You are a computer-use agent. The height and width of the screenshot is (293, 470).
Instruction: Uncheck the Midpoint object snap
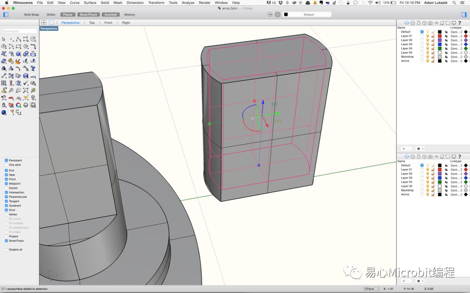(7, 184)
